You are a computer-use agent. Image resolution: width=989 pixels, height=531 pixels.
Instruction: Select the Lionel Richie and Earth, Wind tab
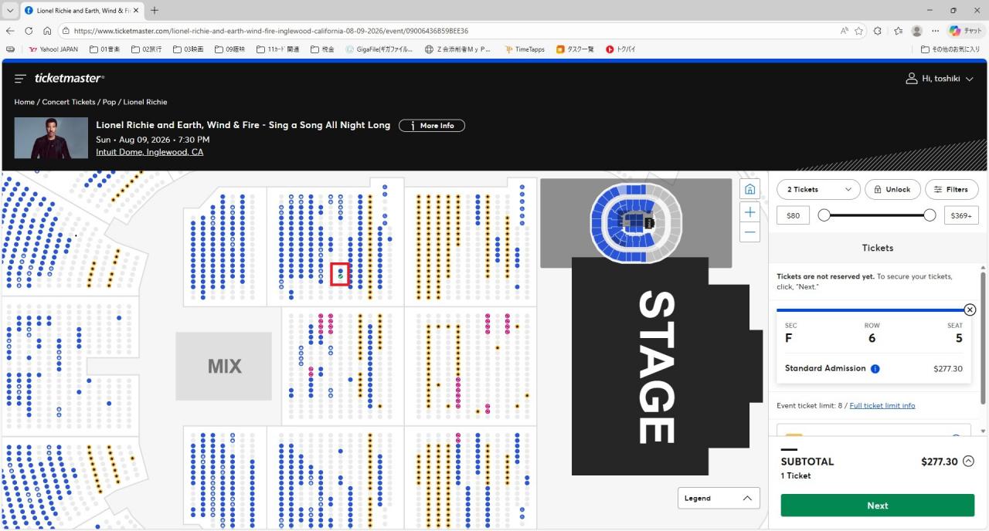pyautogui.click(x=82, y=11)
